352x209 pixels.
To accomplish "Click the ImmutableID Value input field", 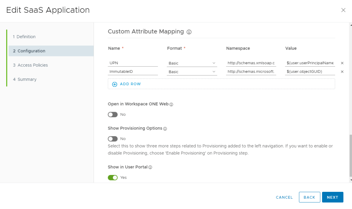I will tap(310, 72).
